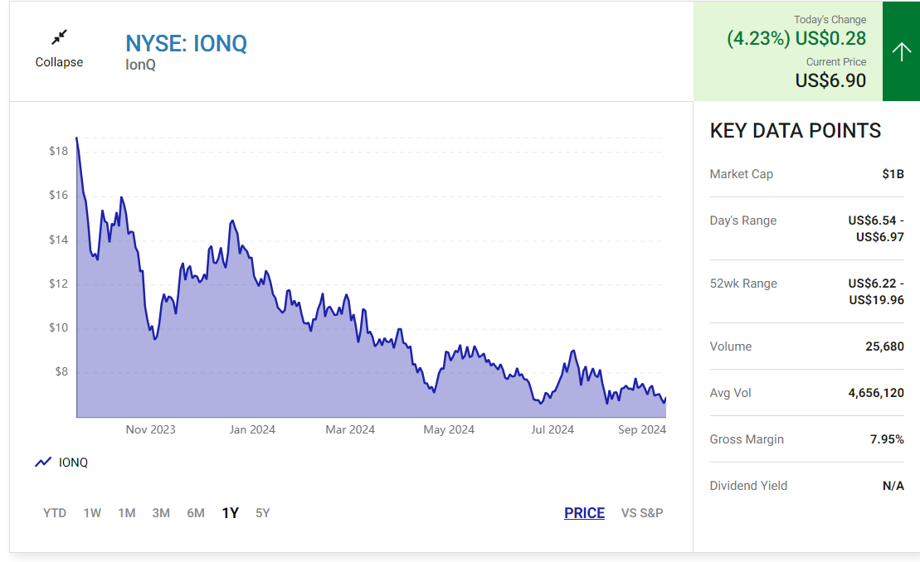This screenshot has height=562, width=920.
Task: Click the Collapse label text
Action: click(x=59, y=62)
